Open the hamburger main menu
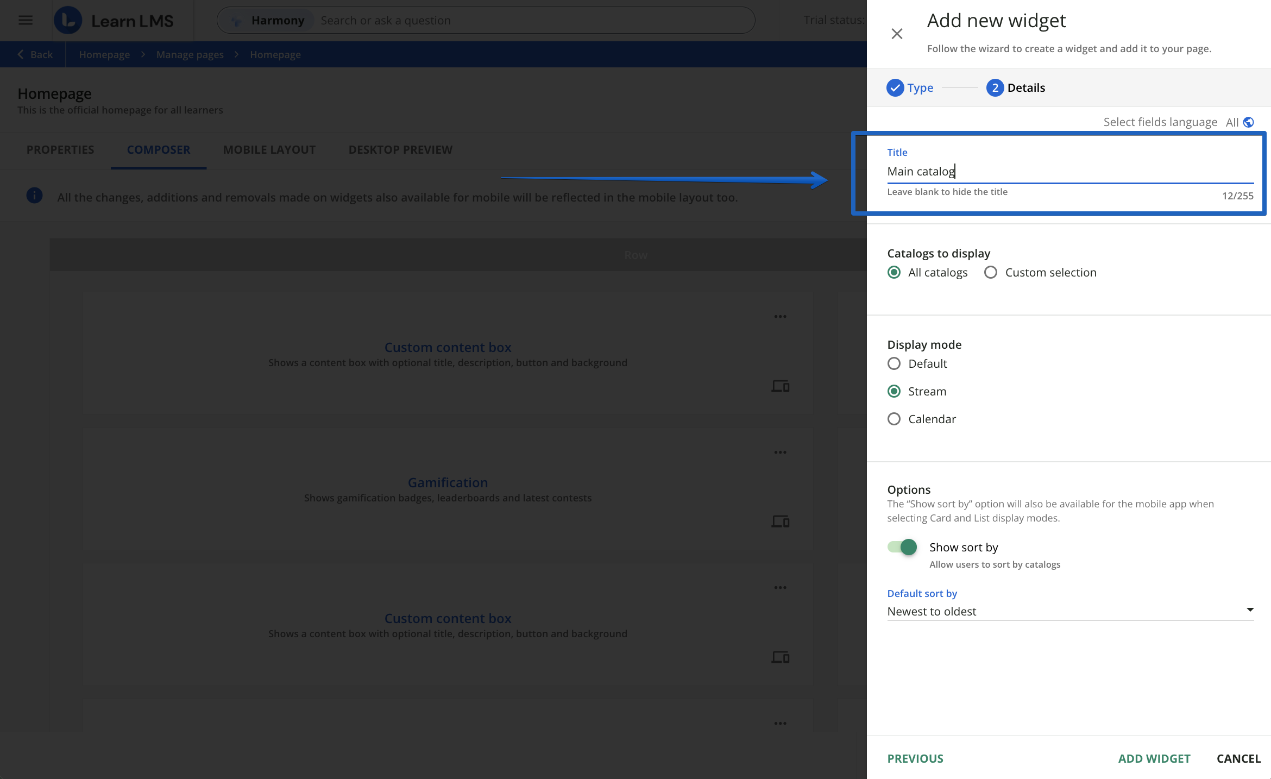Screen dimensions: 1271x779 [26, 20]
